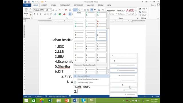The width and height of the screenshot is (183, 103).
Task: Click the Word Help question mark icon
Action: (x=142, y=2)
